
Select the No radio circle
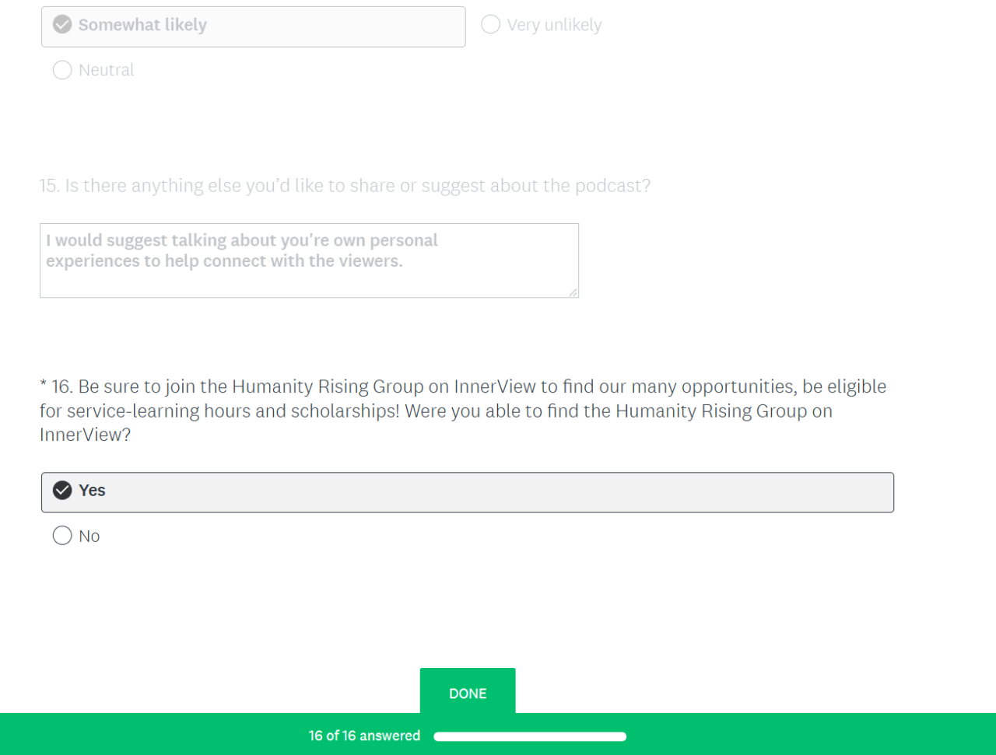click(62, 536)
